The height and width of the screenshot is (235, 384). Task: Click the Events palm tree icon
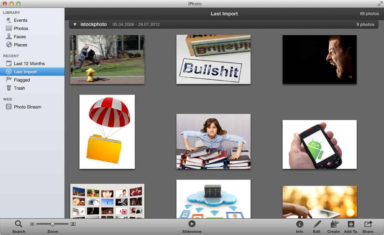pyautogui.click(x=9, y=20)
